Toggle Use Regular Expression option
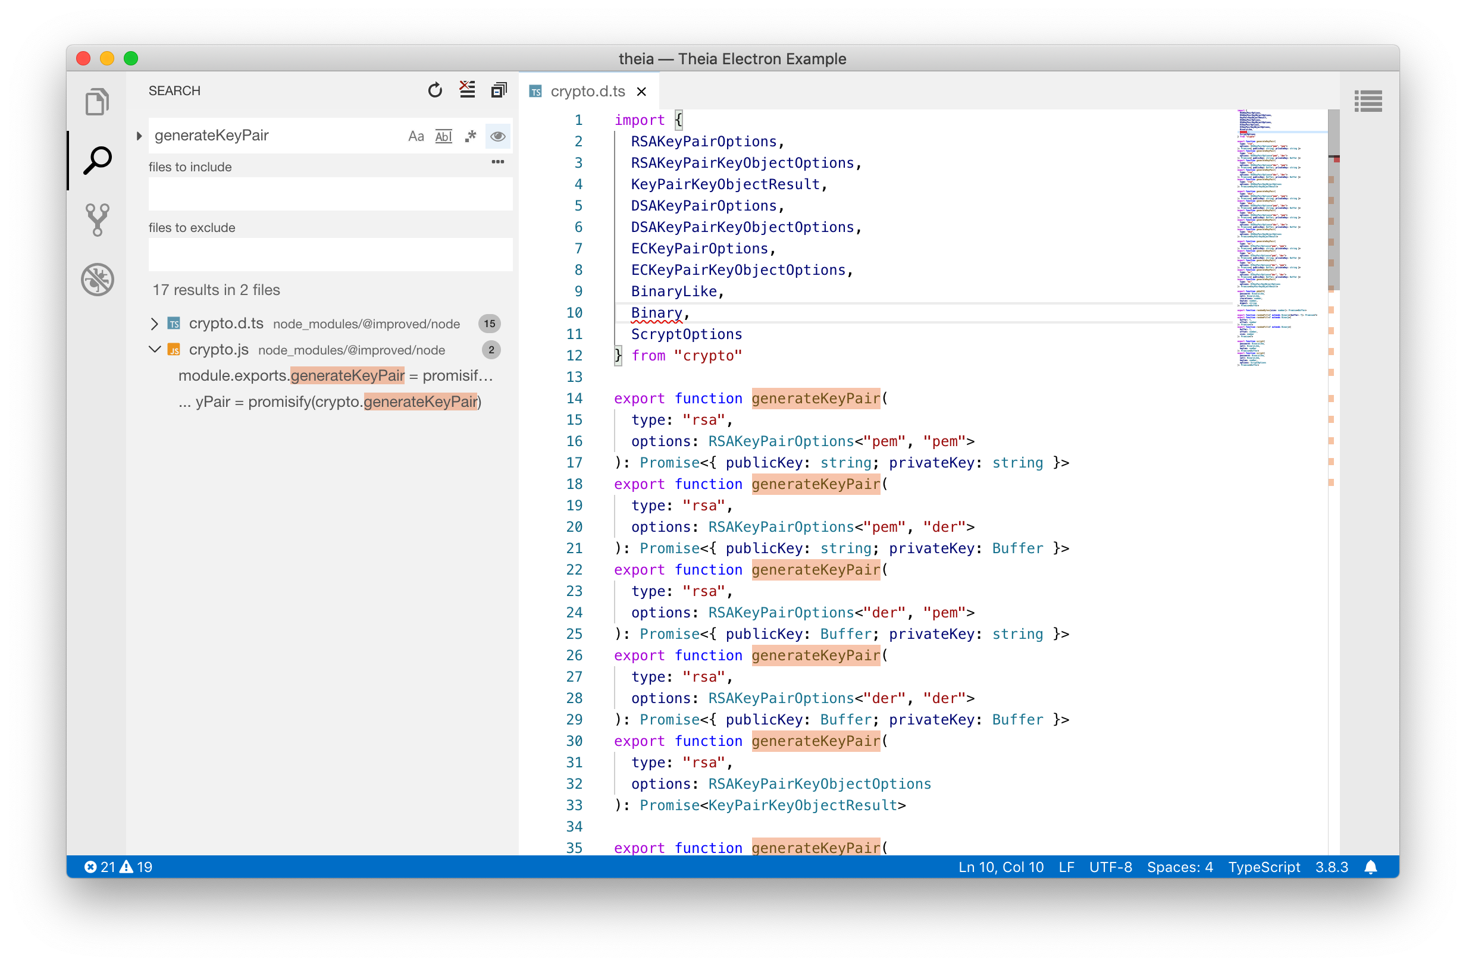Screen dimensions: 1466x966 (x=470, y=136)
